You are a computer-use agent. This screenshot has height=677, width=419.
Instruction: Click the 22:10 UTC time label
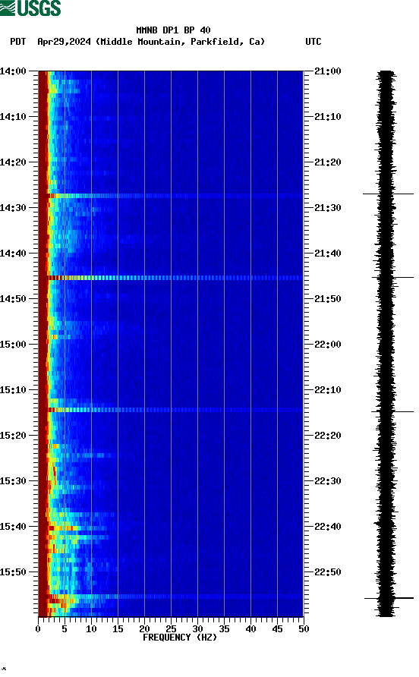(328, 390)
